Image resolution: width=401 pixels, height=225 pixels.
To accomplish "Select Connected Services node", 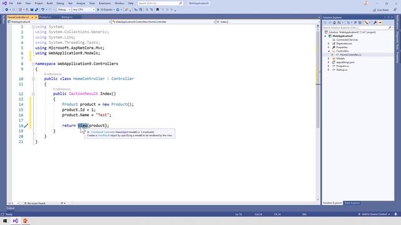I will pyautogui.click(x=346, y=40).
